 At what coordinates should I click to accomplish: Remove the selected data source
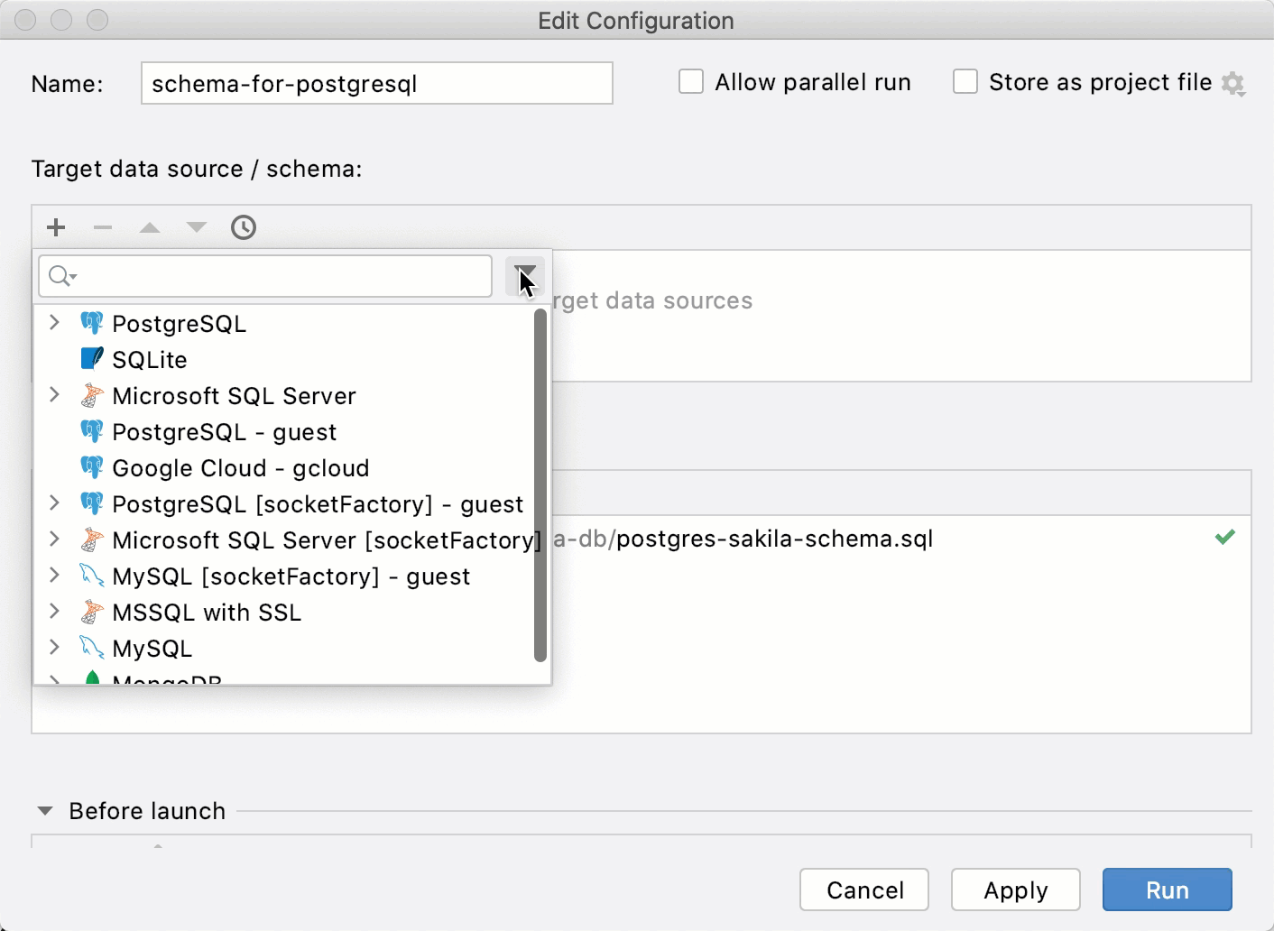click(103, 227)
